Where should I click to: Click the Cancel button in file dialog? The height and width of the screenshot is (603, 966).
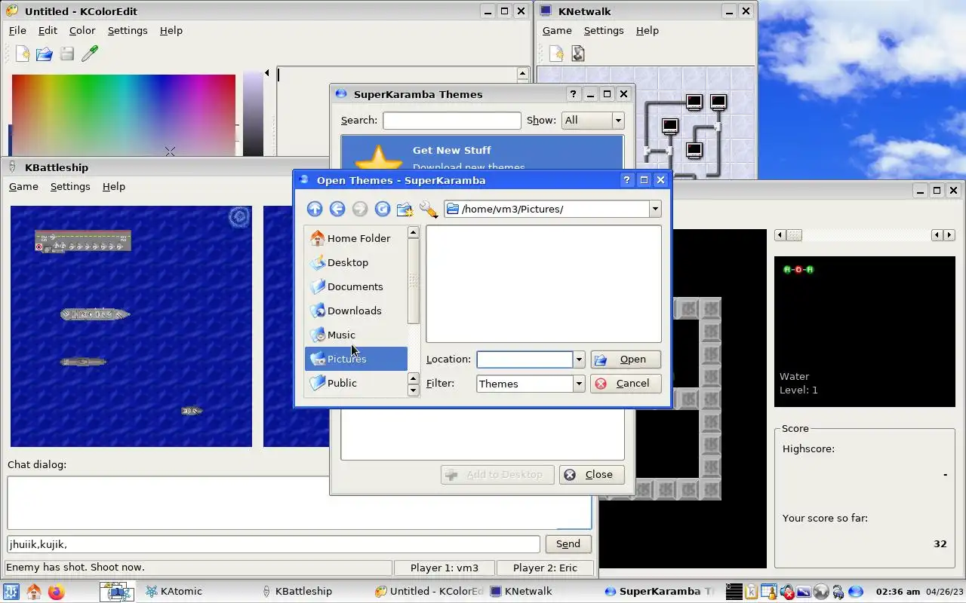(x=626, y=384)
